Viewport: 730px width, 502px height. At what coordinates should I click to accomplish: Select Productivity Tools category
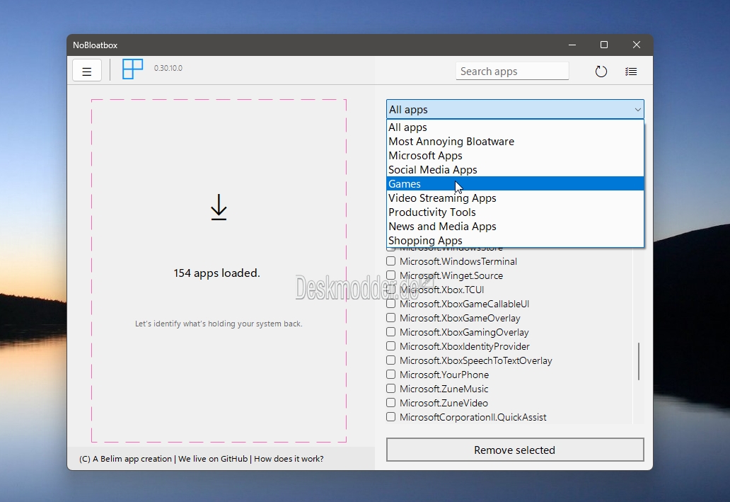point(516,212)
